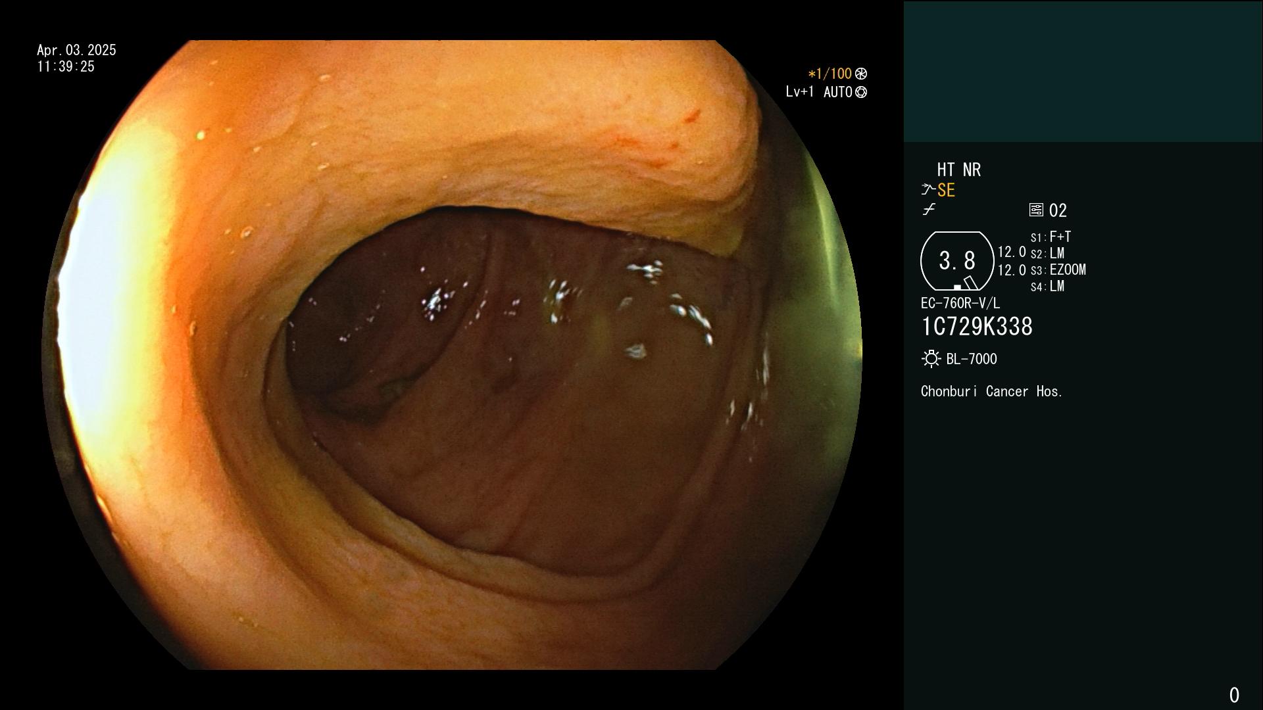This screenshot has width=1263, height=710.
Task: Click the Chonburi Cancer Hos. label
Action: 992,391
